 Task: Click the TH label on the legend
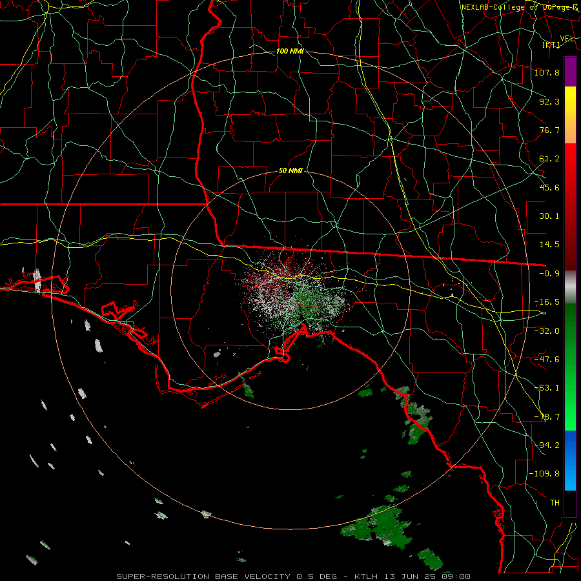coord(555,503)
